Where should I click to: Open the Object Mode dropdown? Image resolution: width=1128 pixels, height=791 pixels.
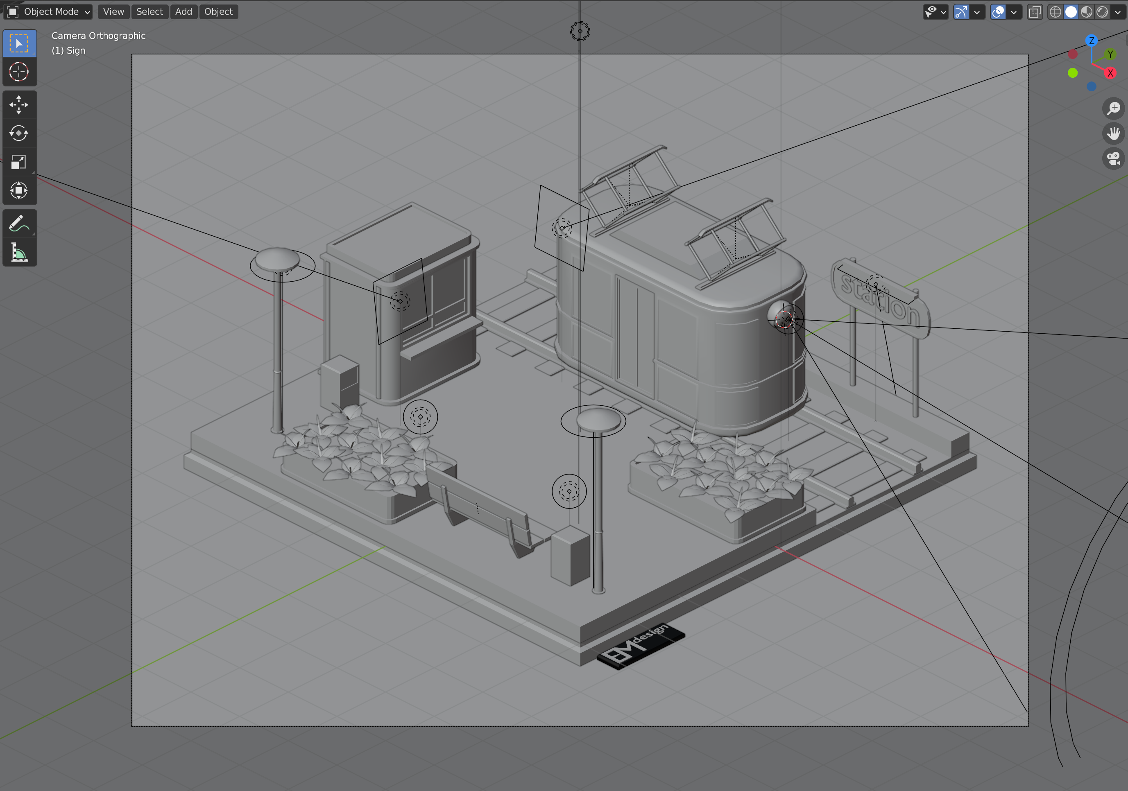48,11
